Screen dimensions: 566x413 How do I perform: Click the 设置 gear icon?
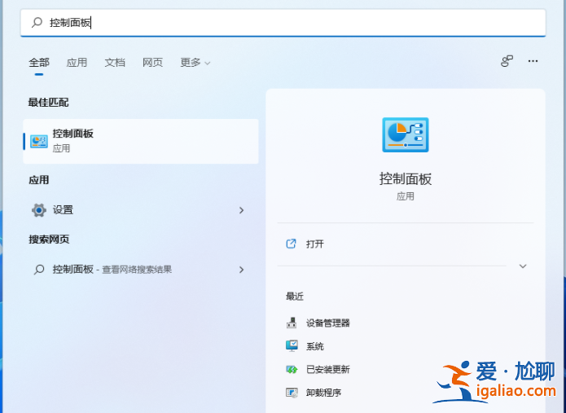(39, 210)
